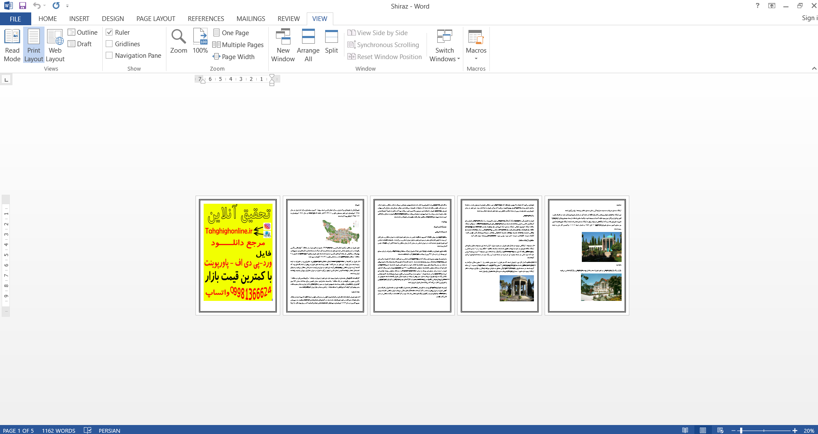Switch to the DESIGN tab
818x434 pixels.
click(x=113, y=19)
